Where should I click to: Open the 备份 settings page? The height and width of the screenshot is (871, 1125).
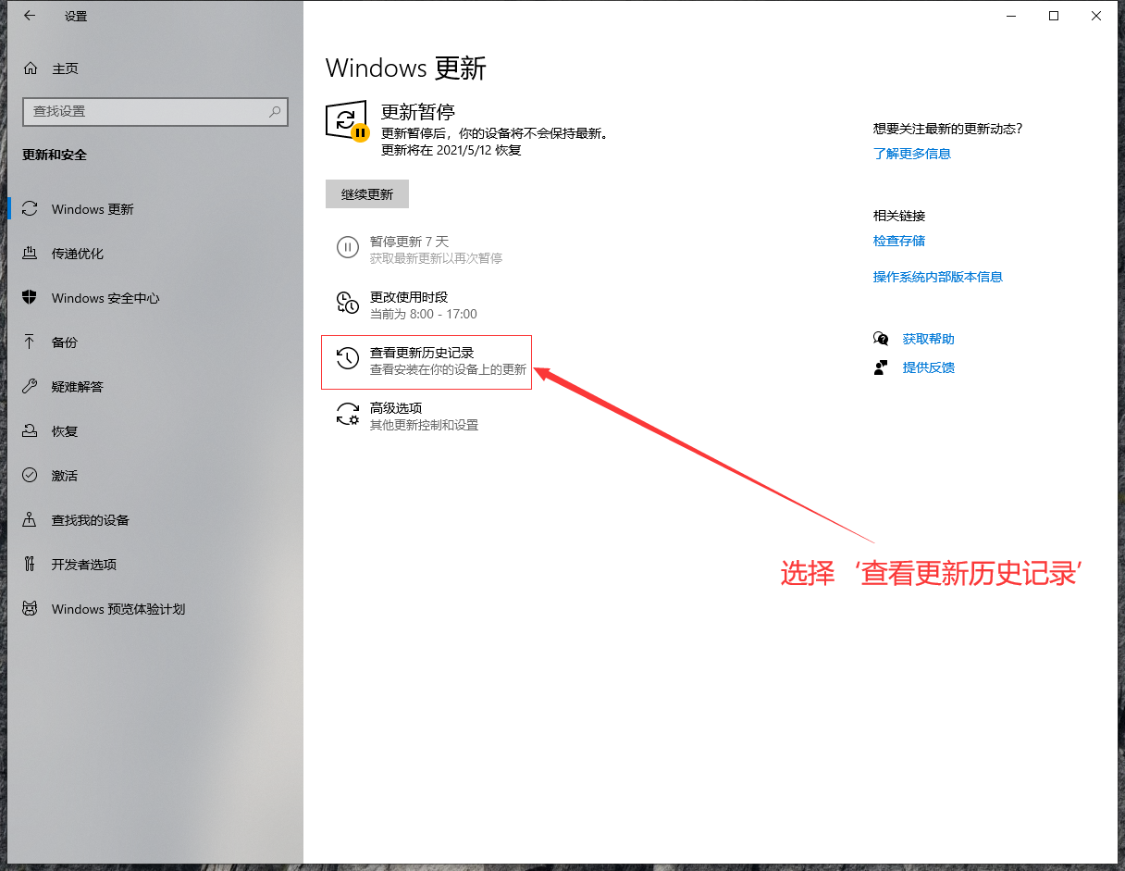click(x=155, y=342)
